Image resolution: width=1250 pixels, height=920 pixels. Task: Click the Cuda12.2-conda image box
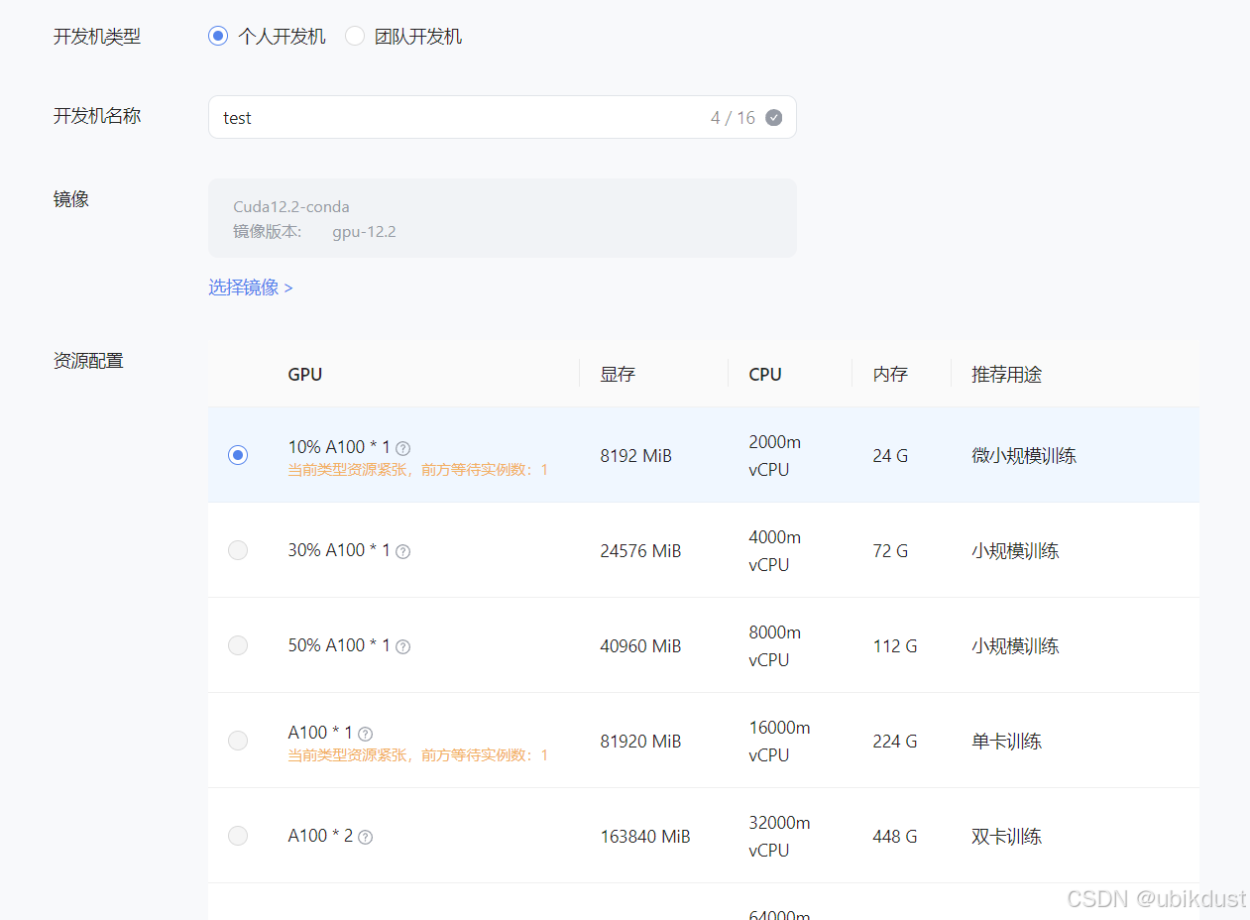(502, 218)
